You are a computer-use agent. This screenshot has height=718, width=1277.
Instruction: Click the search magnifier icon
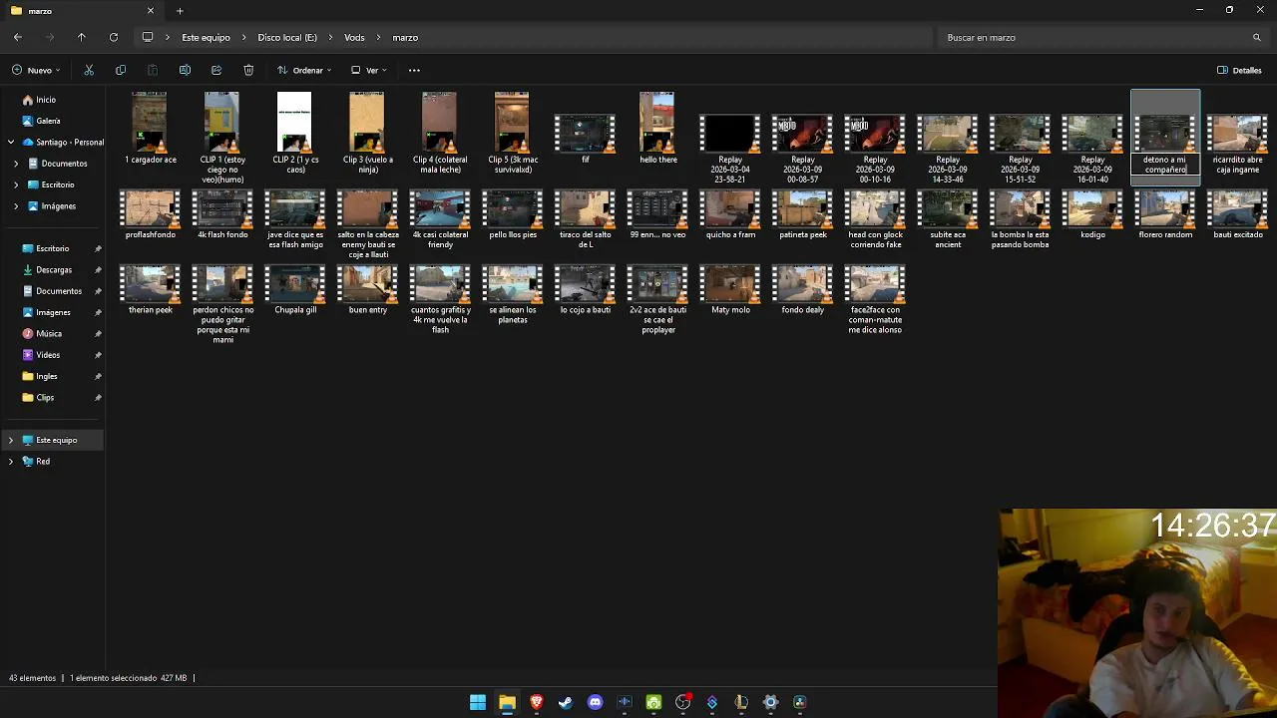point(1256,37)
